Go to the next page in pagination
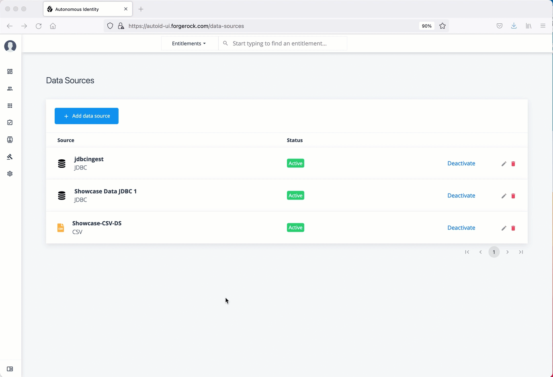 [508, 252]
